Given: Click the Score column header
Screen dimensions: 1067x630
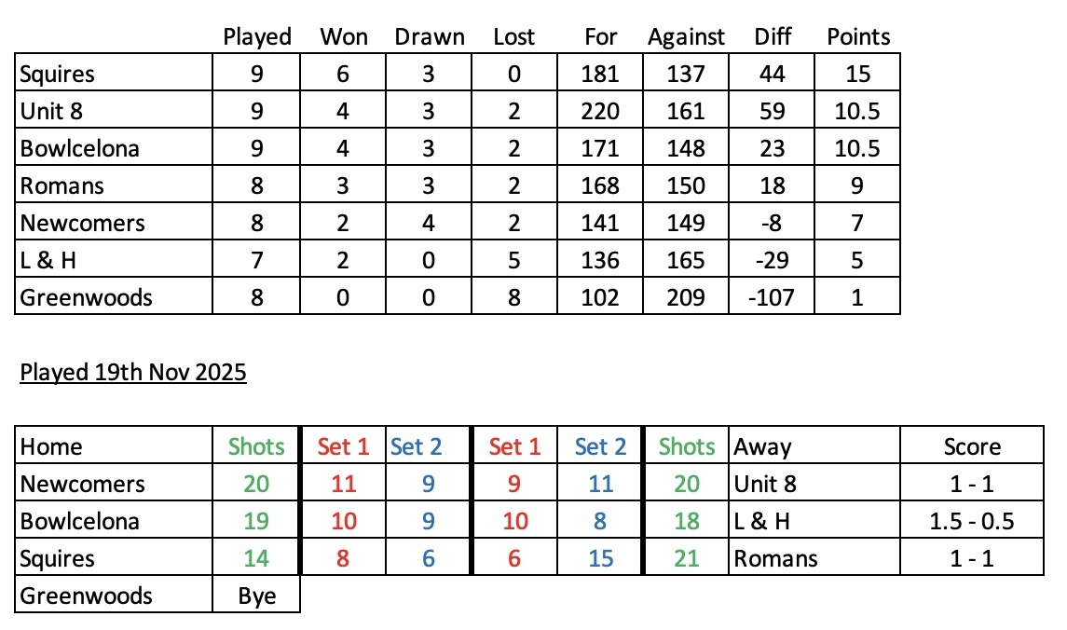Looking at the screenshot, I should coord(972,447).
